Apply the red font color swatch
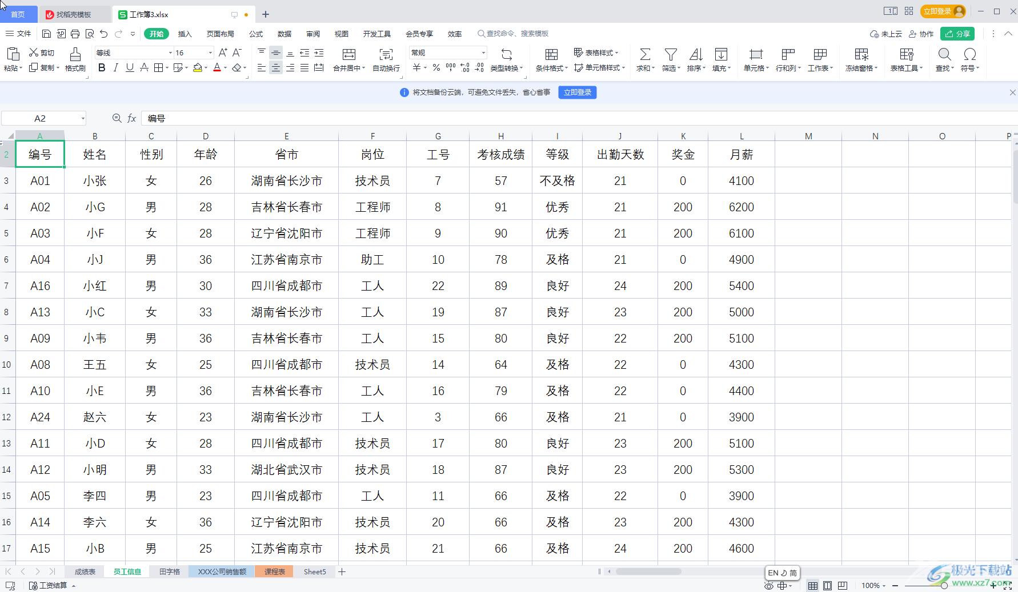This screenshot has height=592, width=1018. [217, 68]
